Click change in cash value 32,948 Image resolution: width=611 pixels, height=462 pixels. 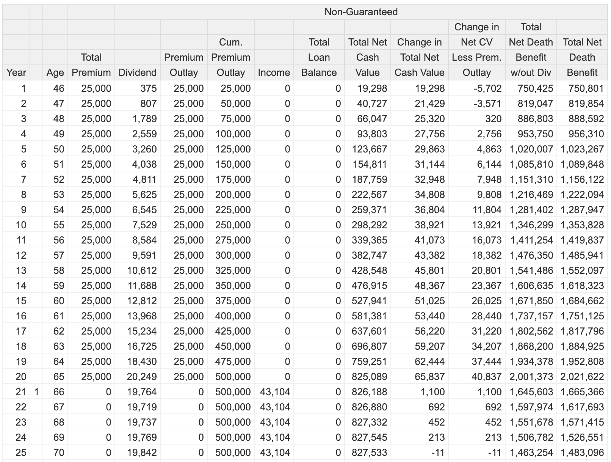pos(420,179)
